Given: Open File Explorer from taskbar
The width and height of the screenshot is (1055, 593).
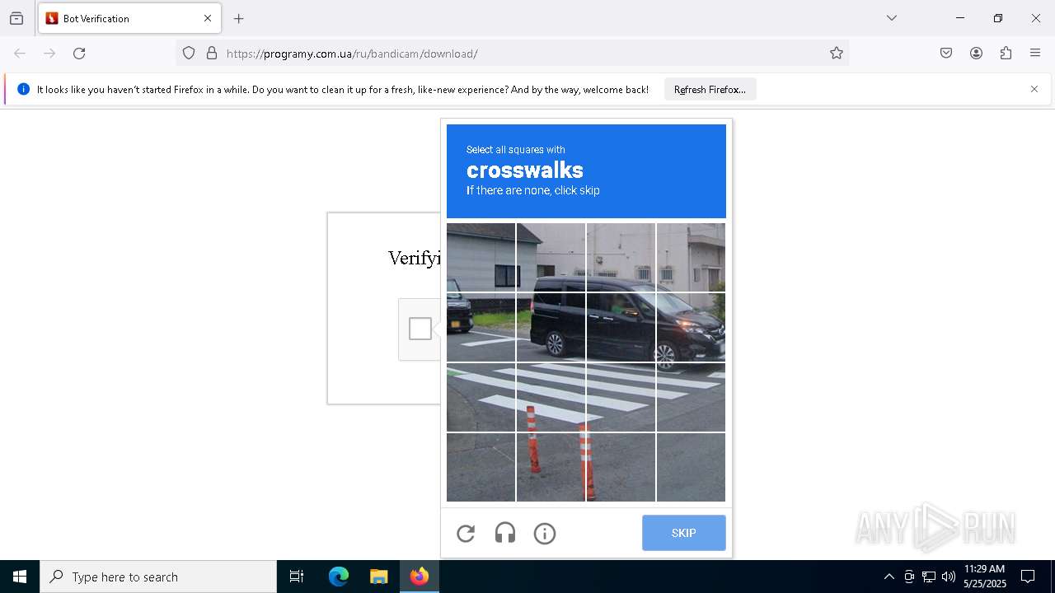Looking at the screenshot, I should [379, 577].
